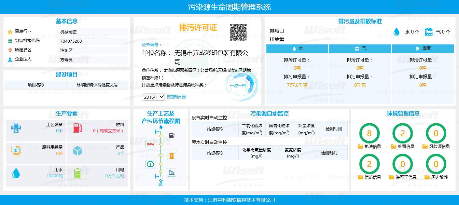Open 处罚信息 circle showing 2
The width and height of the screenshot is (459, 205).
tap(403, 133)
